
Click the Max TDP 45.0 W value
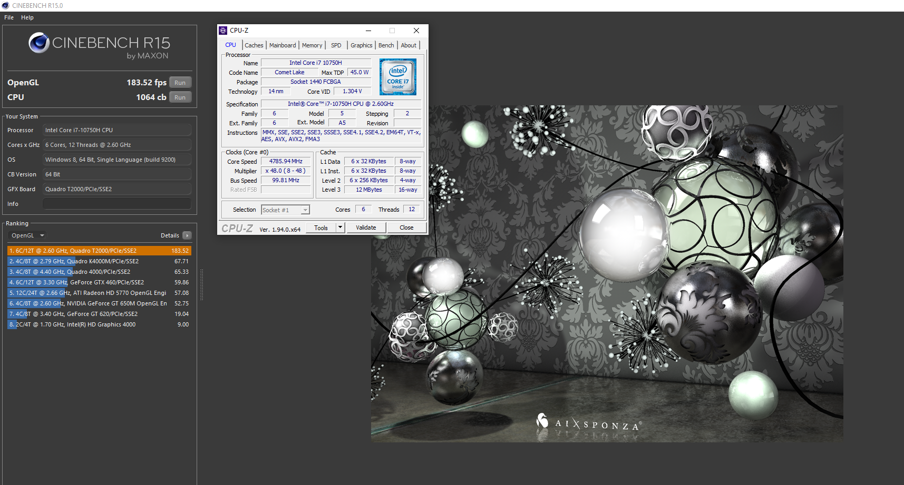click(359, 73)
